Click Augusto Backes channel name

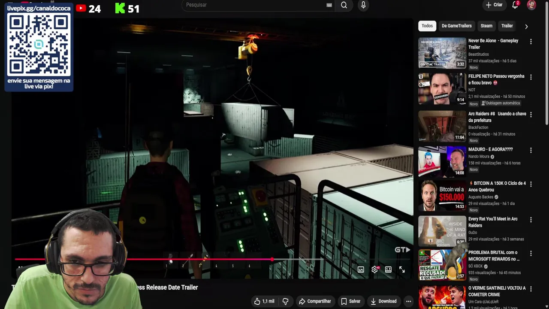(x=480, y=197)
